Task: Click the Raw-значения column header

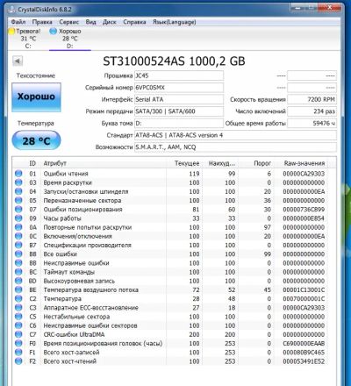Action: (304, 163)
